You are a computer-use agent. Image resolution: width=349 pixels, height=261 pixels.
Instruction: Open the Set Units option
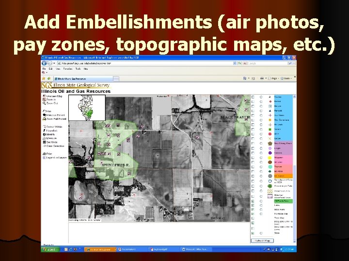50,142
